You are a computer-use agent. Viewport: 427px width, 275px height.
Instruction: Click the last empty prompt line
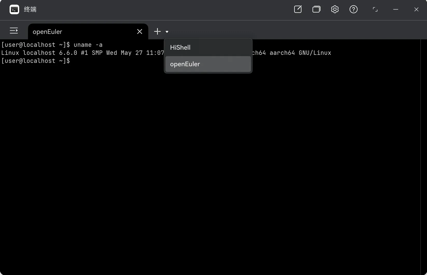point(36,61)
